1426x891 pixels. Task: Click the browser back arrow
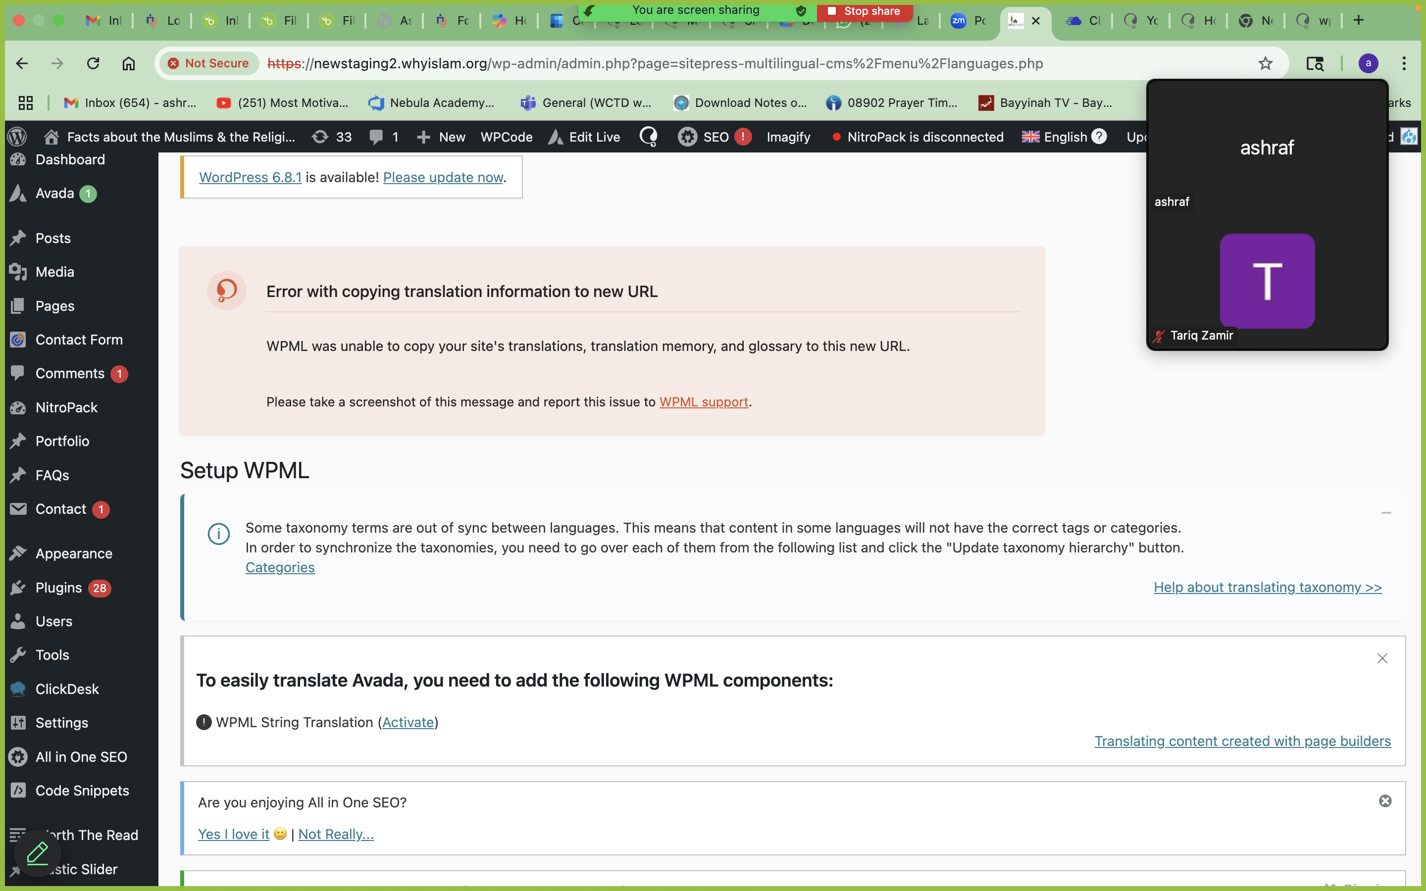(22, 63)
